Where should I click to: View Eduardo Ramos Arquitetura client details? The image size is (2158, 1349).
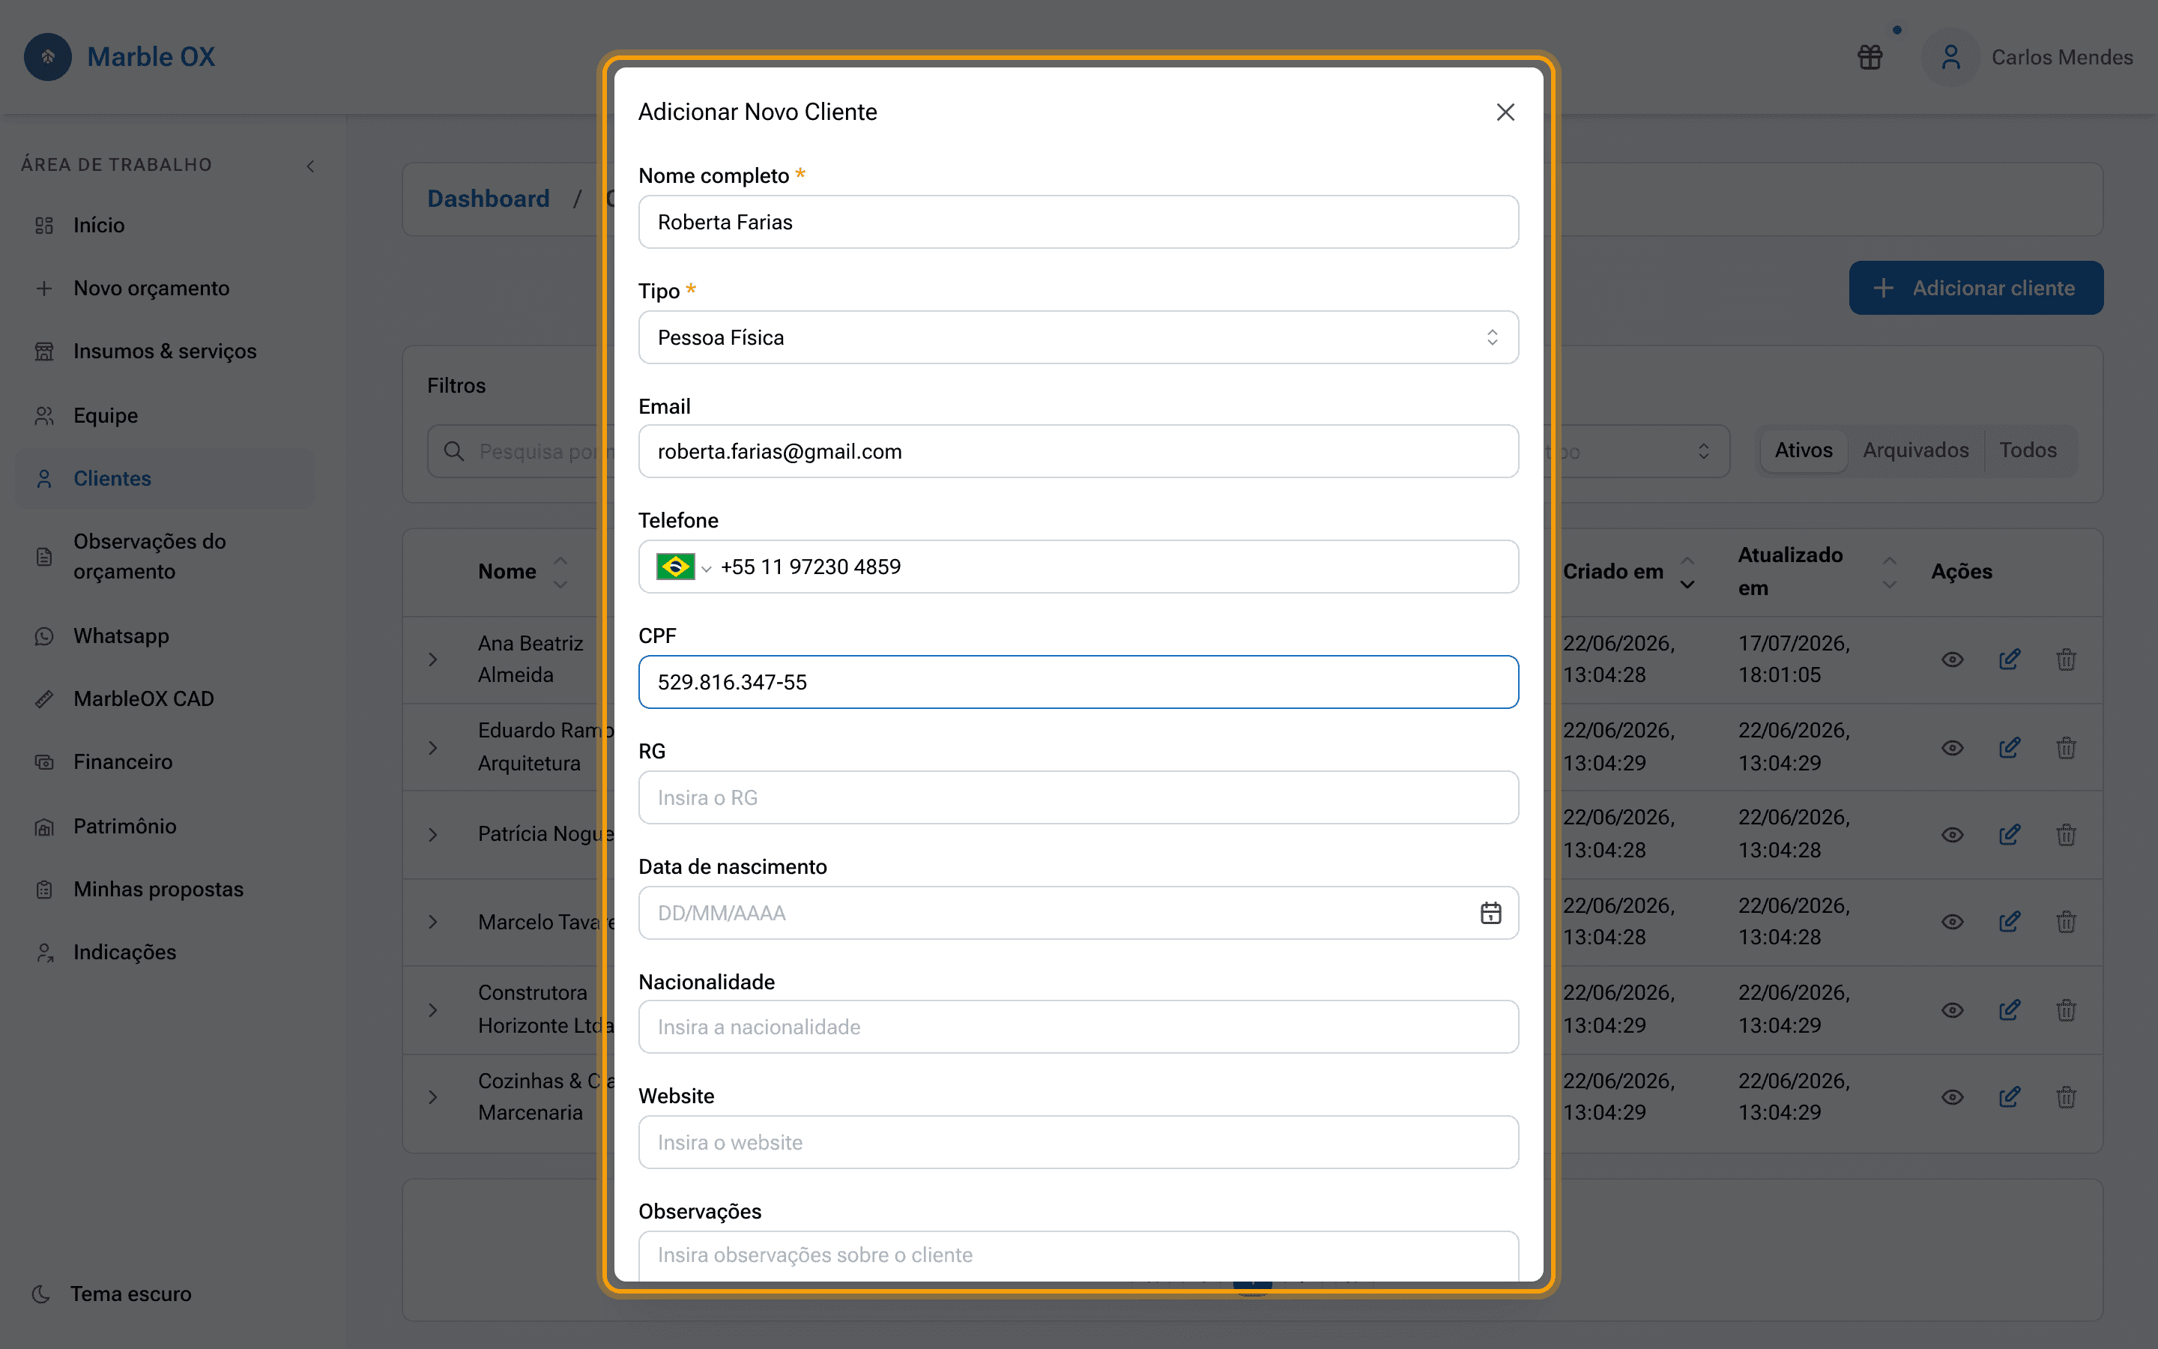(1952, 748)
